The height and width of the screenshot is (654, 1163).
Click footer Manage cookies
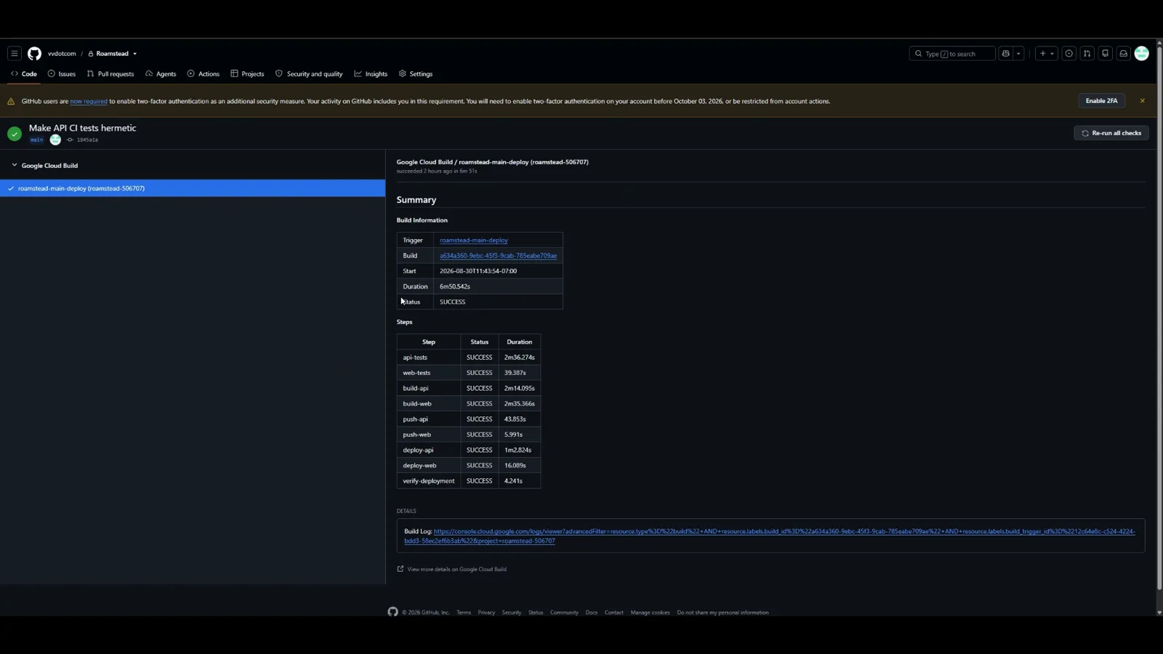[651, 613]
